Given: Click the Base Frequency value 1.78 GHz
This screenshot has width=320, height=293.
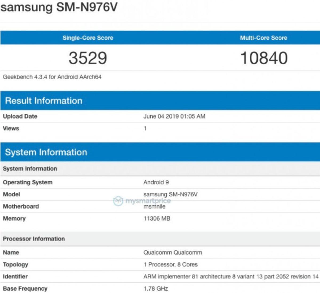Looking at the screenshot, I should (154, 288).
